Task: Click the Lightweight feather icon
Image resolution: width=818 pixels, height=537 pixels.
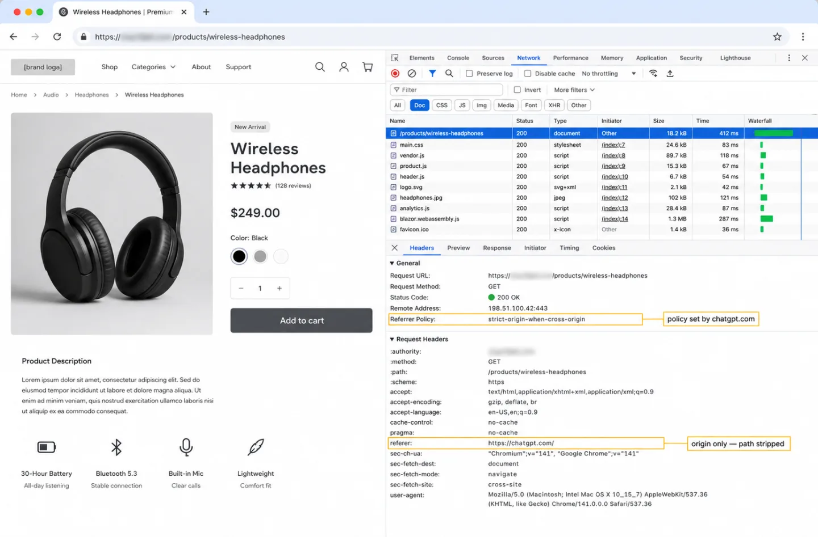Action: coord(256,447)
